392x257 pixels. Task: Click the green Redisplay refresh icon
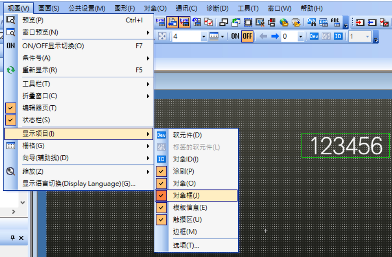[11, 70]
